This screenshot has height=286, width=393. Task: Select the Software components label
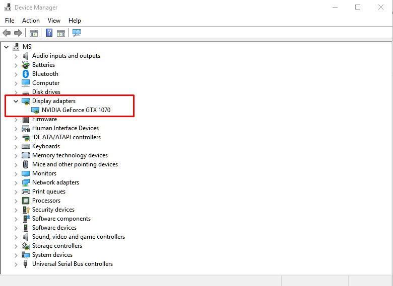(x=61, y=219)
